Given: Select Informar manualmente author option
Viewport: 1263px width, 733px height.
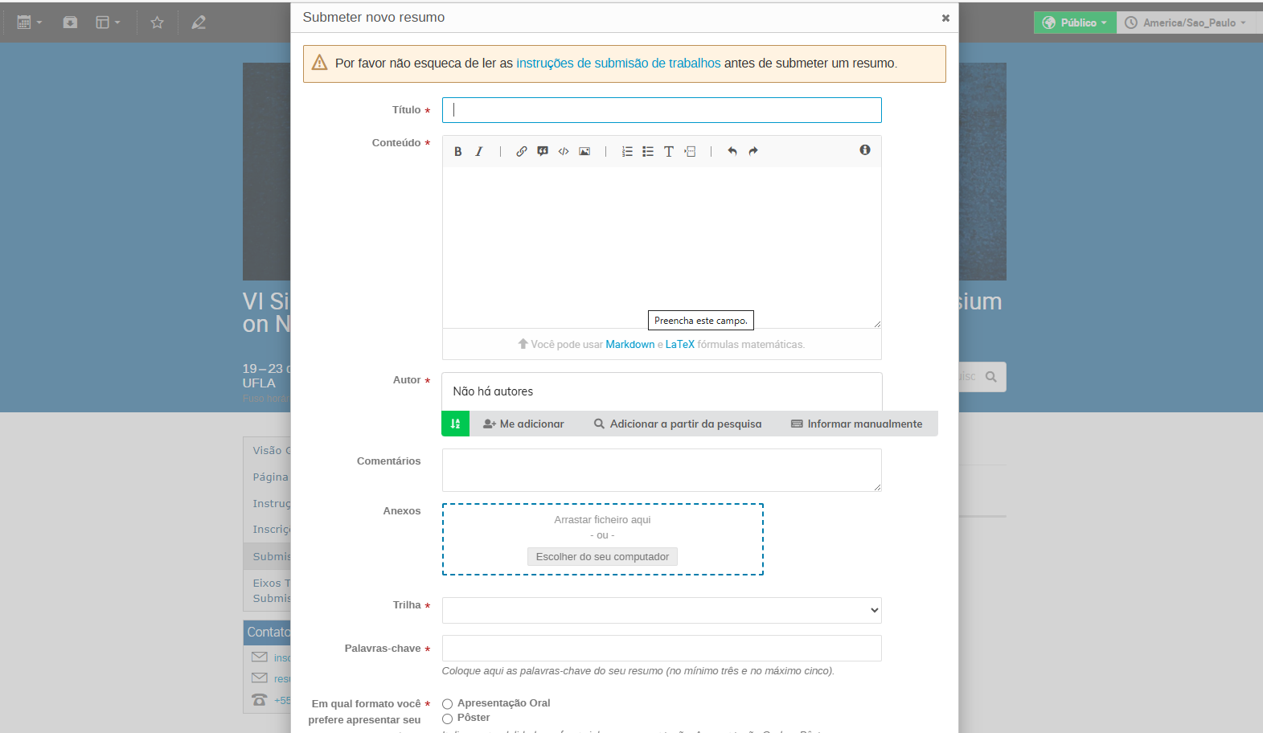Looking at the screenshot, I should [x=857, y=424].
